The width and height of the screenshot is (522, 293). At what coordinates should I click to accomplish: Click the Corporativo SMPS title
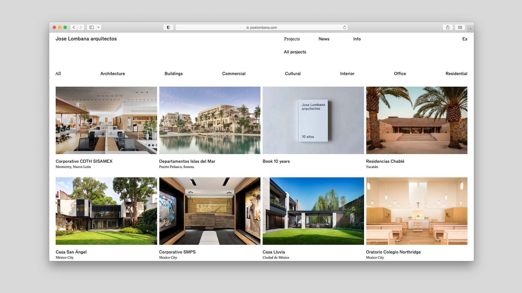177,252
